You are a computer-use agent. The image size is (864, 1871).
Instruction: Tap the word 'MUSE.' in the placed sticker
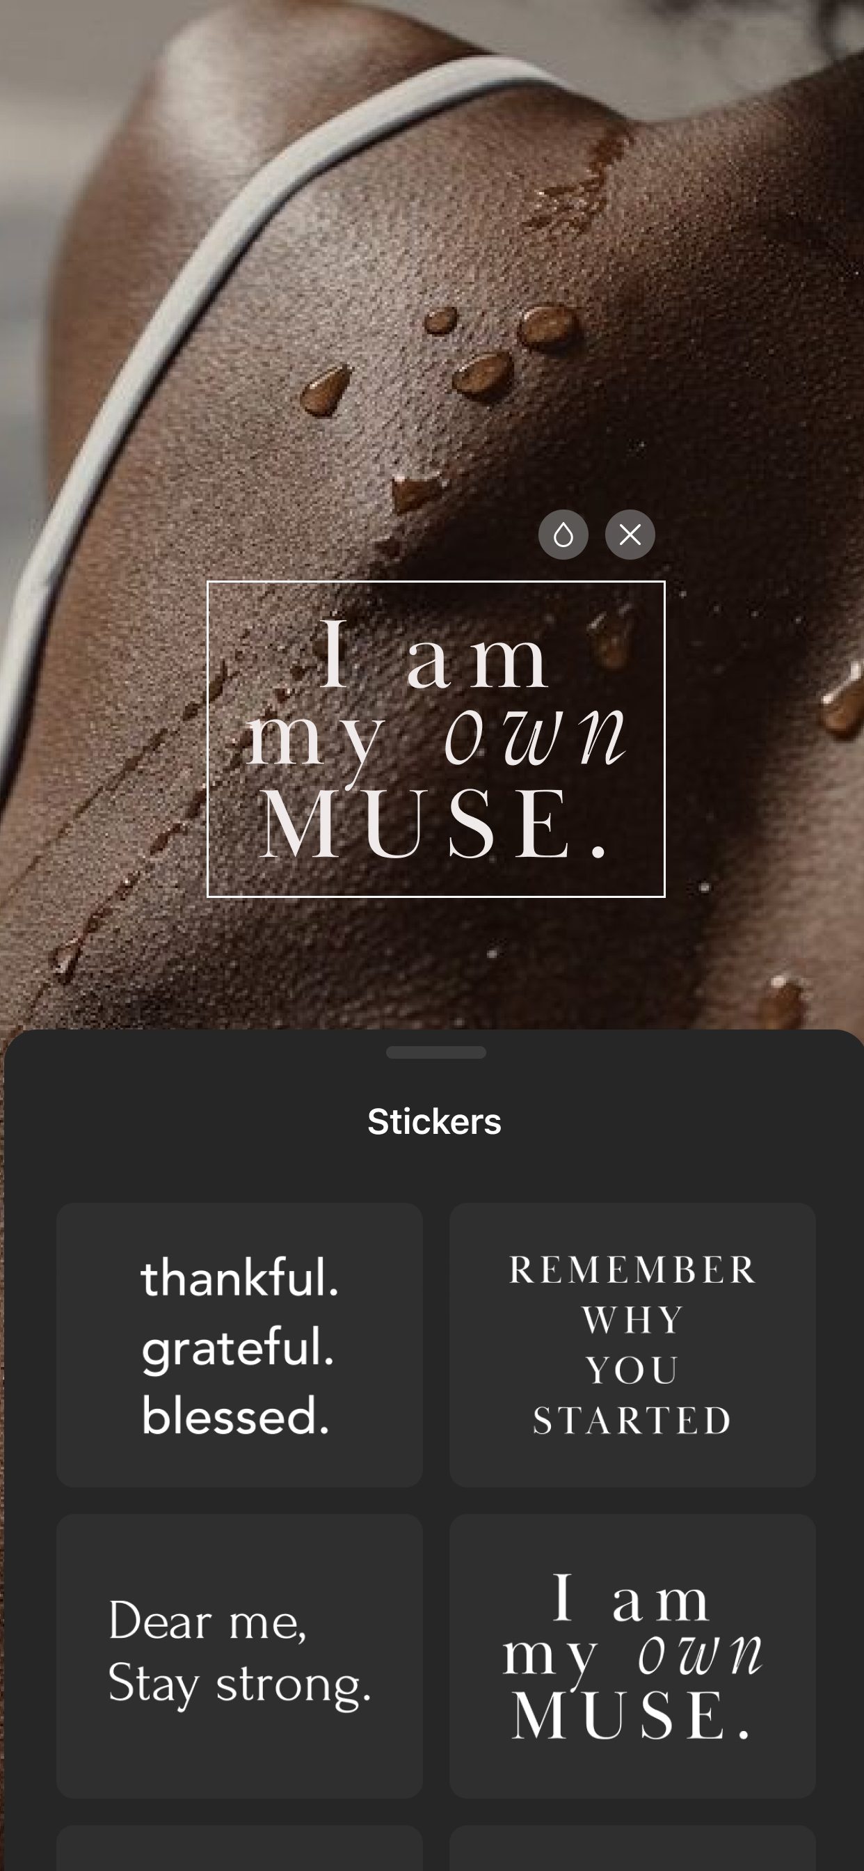433,823
